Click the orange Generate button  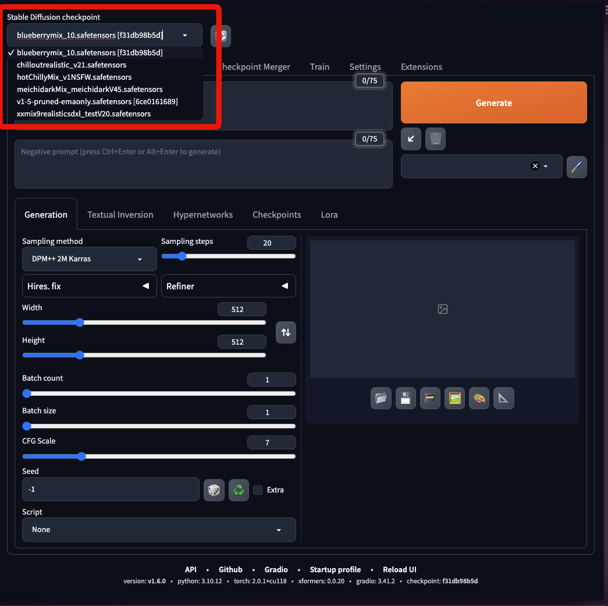pos(493,103)
